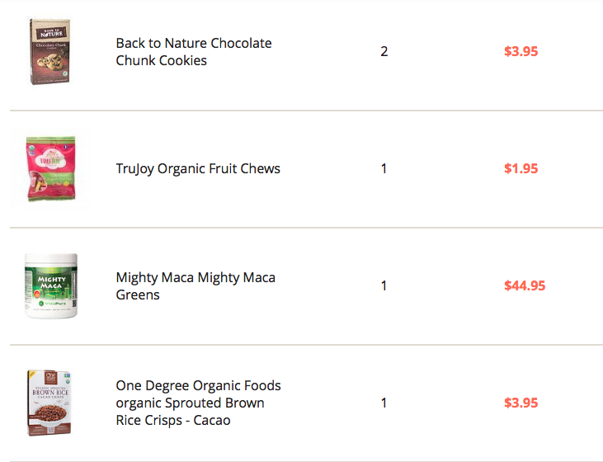Screen dimensions: 603x462
Task: Click divider line below the Mighty Maca row
Action: pyautogui.click(x=307, y=345)
